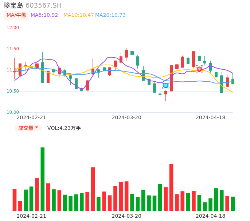Screen dimensions: 250x221
Task: Toggle the MA5 line legend
Action: point(44,15)
